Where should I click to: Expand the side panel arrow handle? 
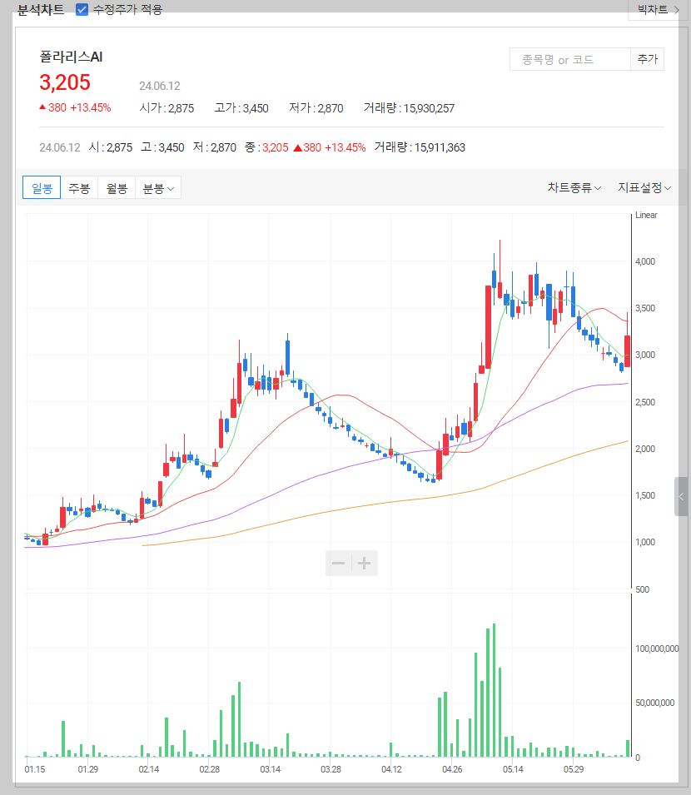click(681, 496)
